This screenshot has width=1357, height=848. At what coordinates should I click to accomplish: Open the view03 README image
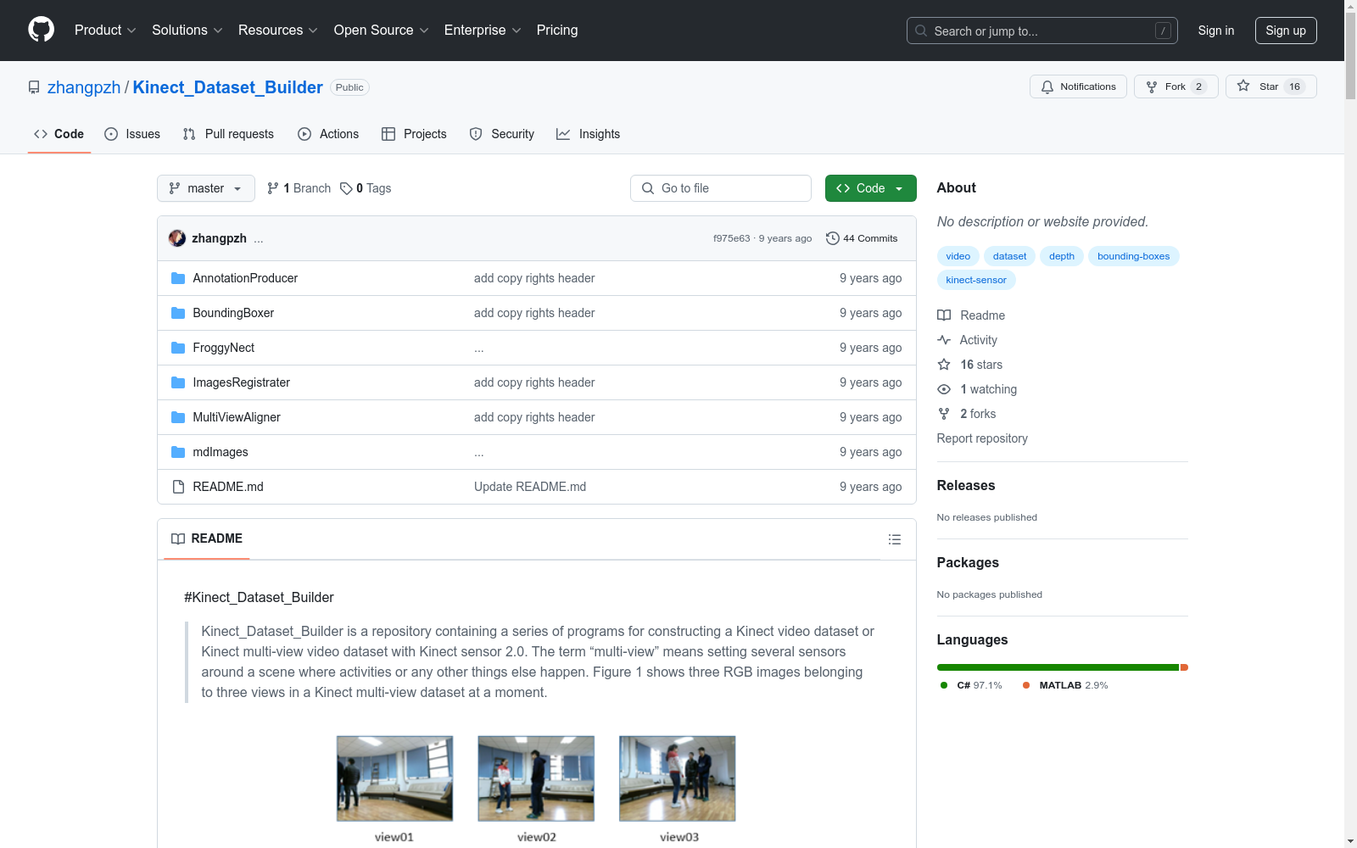pyautogui.click(x=677, y=778)
